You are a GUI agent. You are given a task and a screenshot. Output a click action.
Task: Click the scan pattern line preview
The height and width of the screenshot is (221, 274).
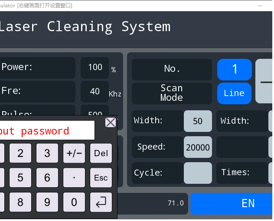[264, 81]
